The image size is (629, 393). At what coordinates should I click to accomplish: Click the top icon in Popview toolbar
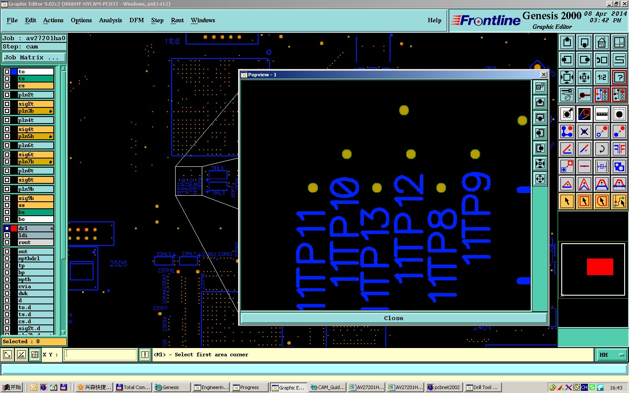(540, 87)
